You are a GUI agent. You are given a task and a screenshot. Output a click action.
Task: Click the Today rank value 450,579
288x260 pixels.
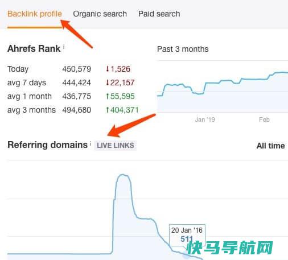77,69
